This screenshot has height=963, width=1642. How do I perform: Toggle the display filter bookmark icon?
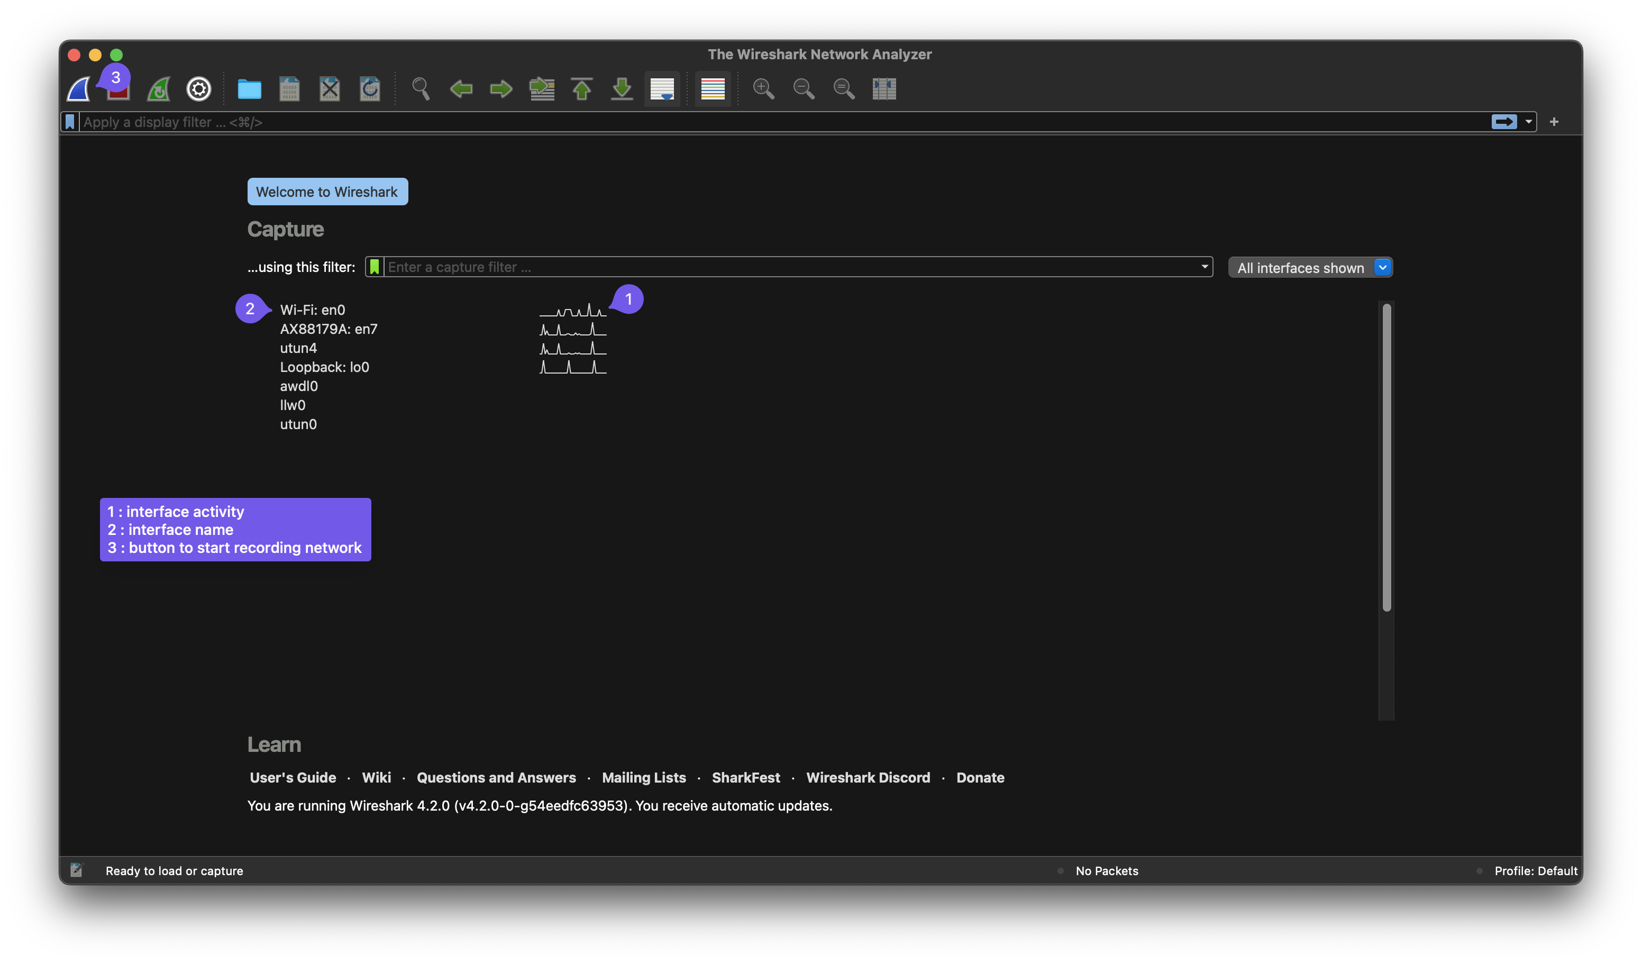[70, 121]
